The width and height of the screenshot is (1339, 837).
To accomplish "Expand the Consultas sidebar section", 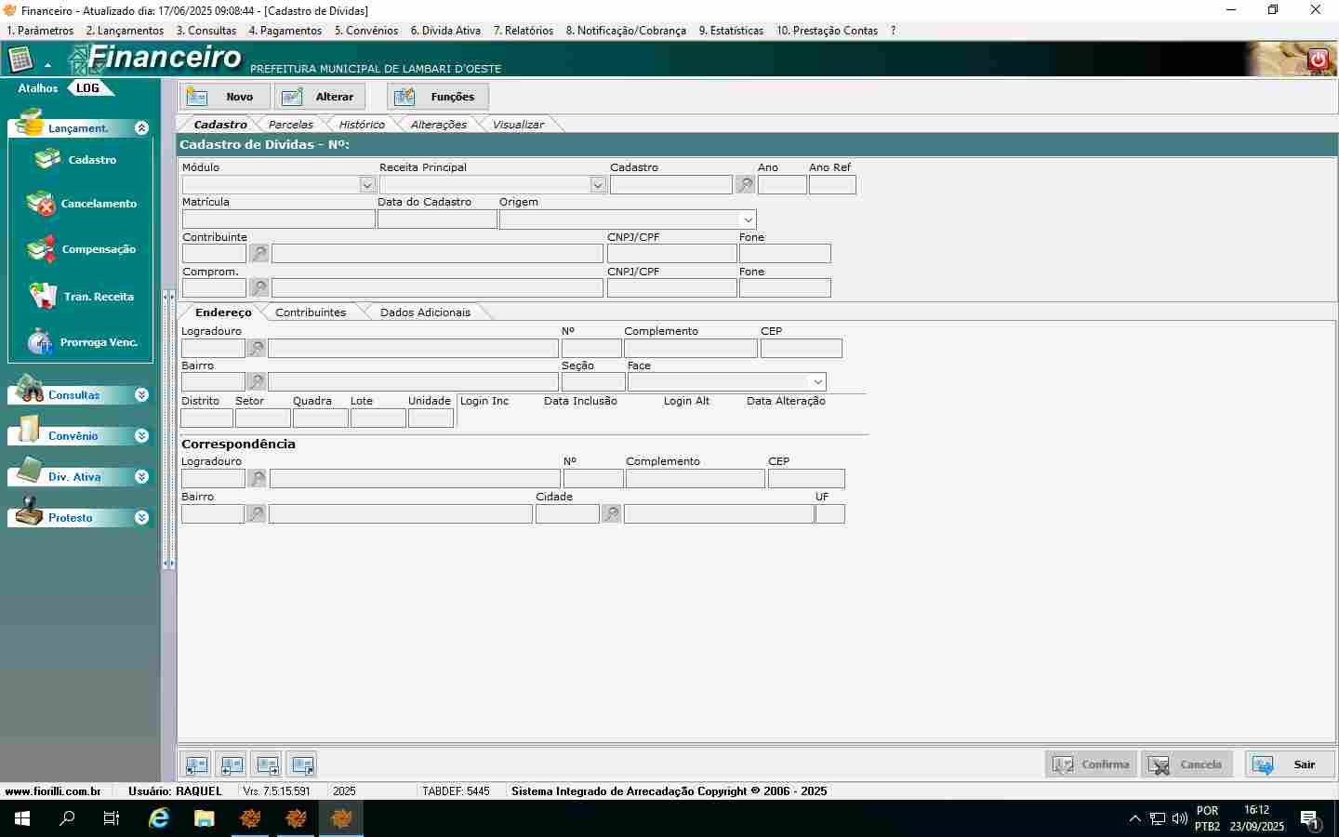I will 141,395.
